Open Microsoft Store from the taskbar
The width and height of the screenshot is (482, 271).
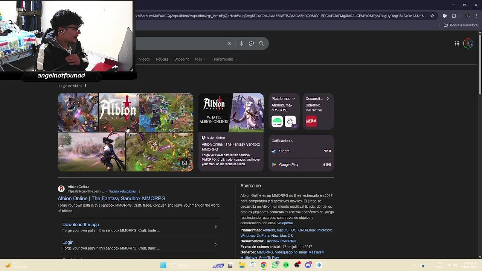click(253, 265)
